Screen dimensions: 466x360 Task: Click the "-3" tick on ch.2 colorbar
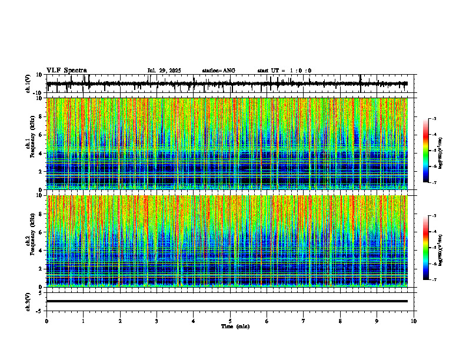point(434,216)
